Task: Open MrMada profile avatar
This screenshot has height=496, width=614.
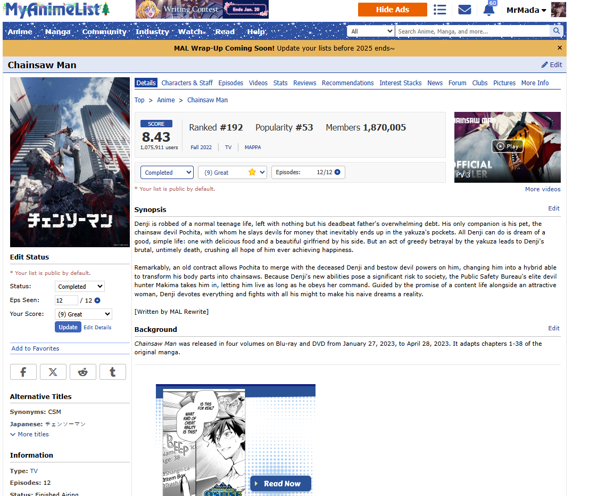Action: pyautogui.click(x=558, y=10)
